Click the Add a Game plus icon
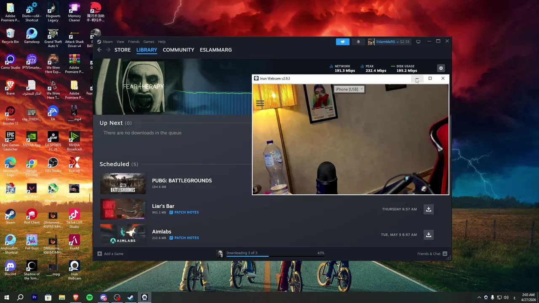The height and width of the screenshot is (303, 539). pyautogui.click(x=99, y=254)
